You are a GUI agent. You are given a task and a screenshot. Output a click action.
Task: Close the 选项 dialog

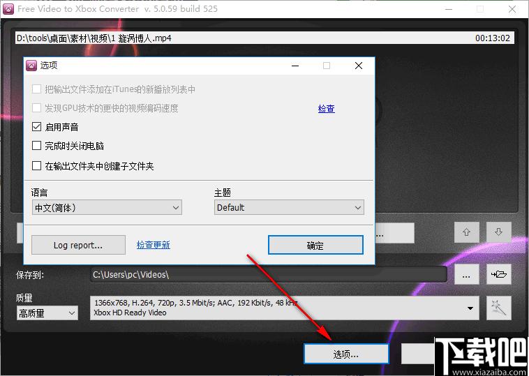click(359, 66)
